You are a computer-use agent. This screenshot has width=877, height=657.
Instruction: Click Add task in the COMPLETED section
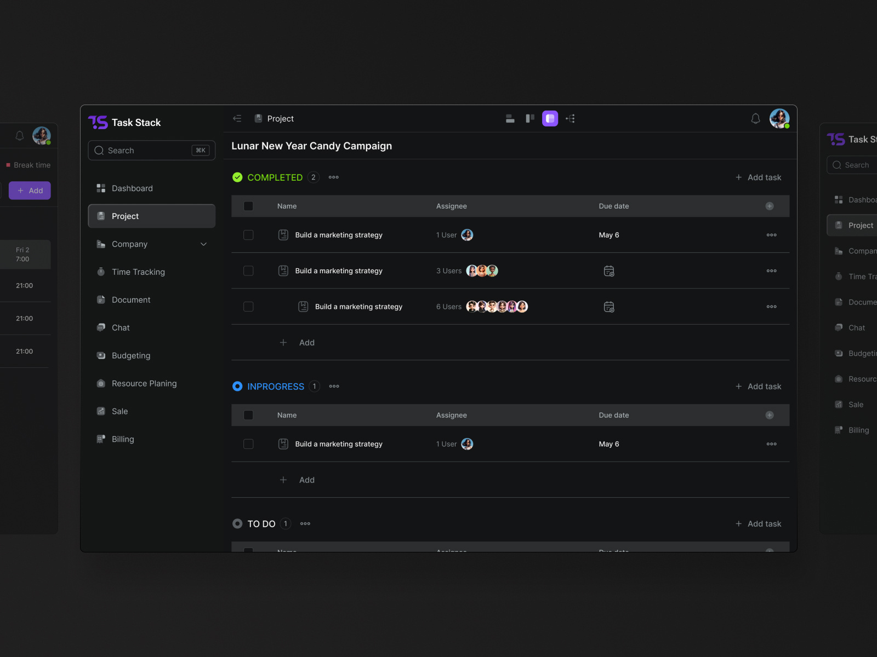(x=758, y=177)
